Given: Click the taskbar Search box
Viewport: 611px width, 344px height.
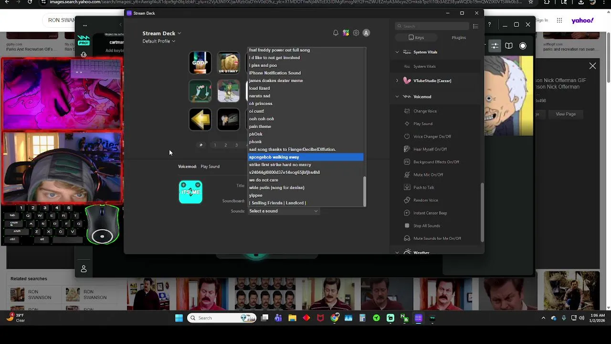Looking at the screenshot, I should [x=222, y=318].
